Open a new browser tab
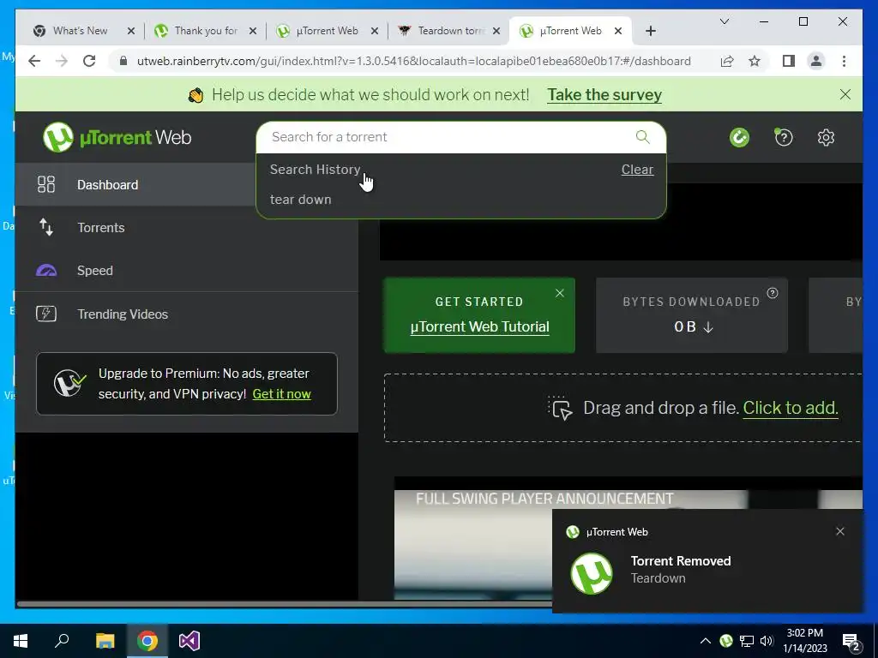The height and width of the screenshot is (658, 878). point(650,31)
